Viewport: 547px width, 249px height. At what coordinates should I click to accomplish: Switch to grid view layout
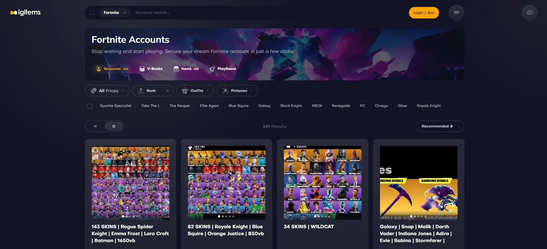[x=114, y=126]
